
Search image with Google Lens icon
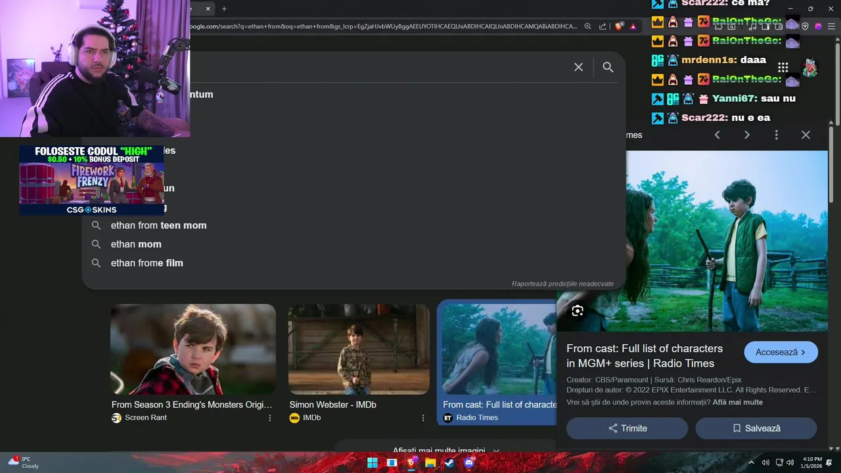(x=578, y=311)
